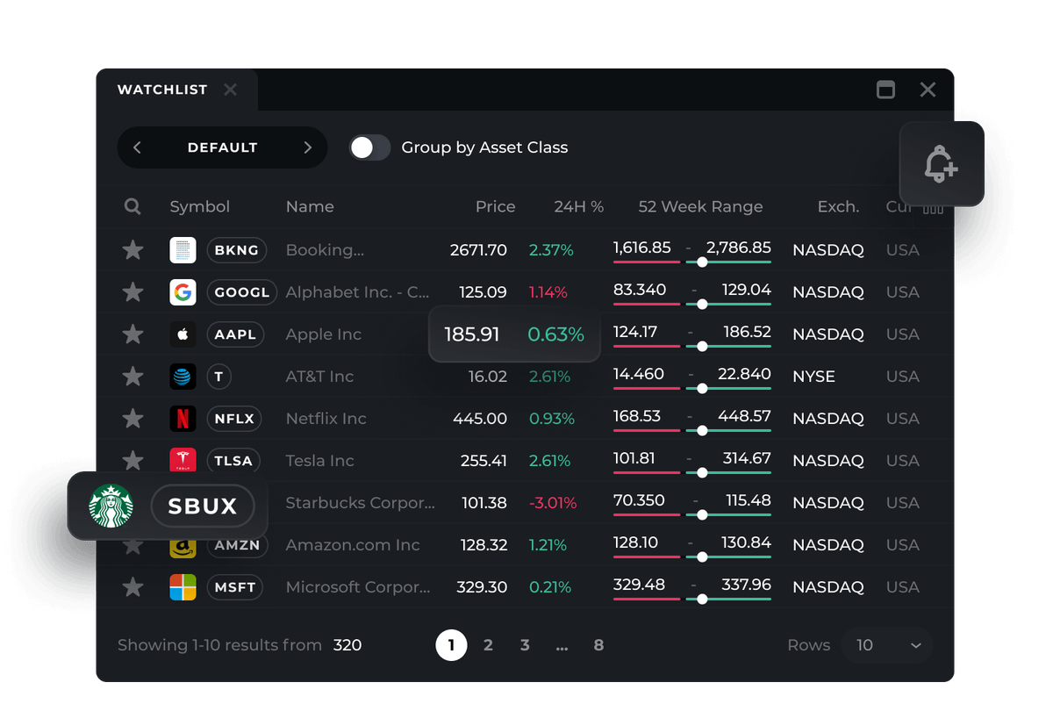This screenshot has width=1053, height=711.
Task: Click the highlighted Apple price 185.91
Action: click(x=472, y=334)
